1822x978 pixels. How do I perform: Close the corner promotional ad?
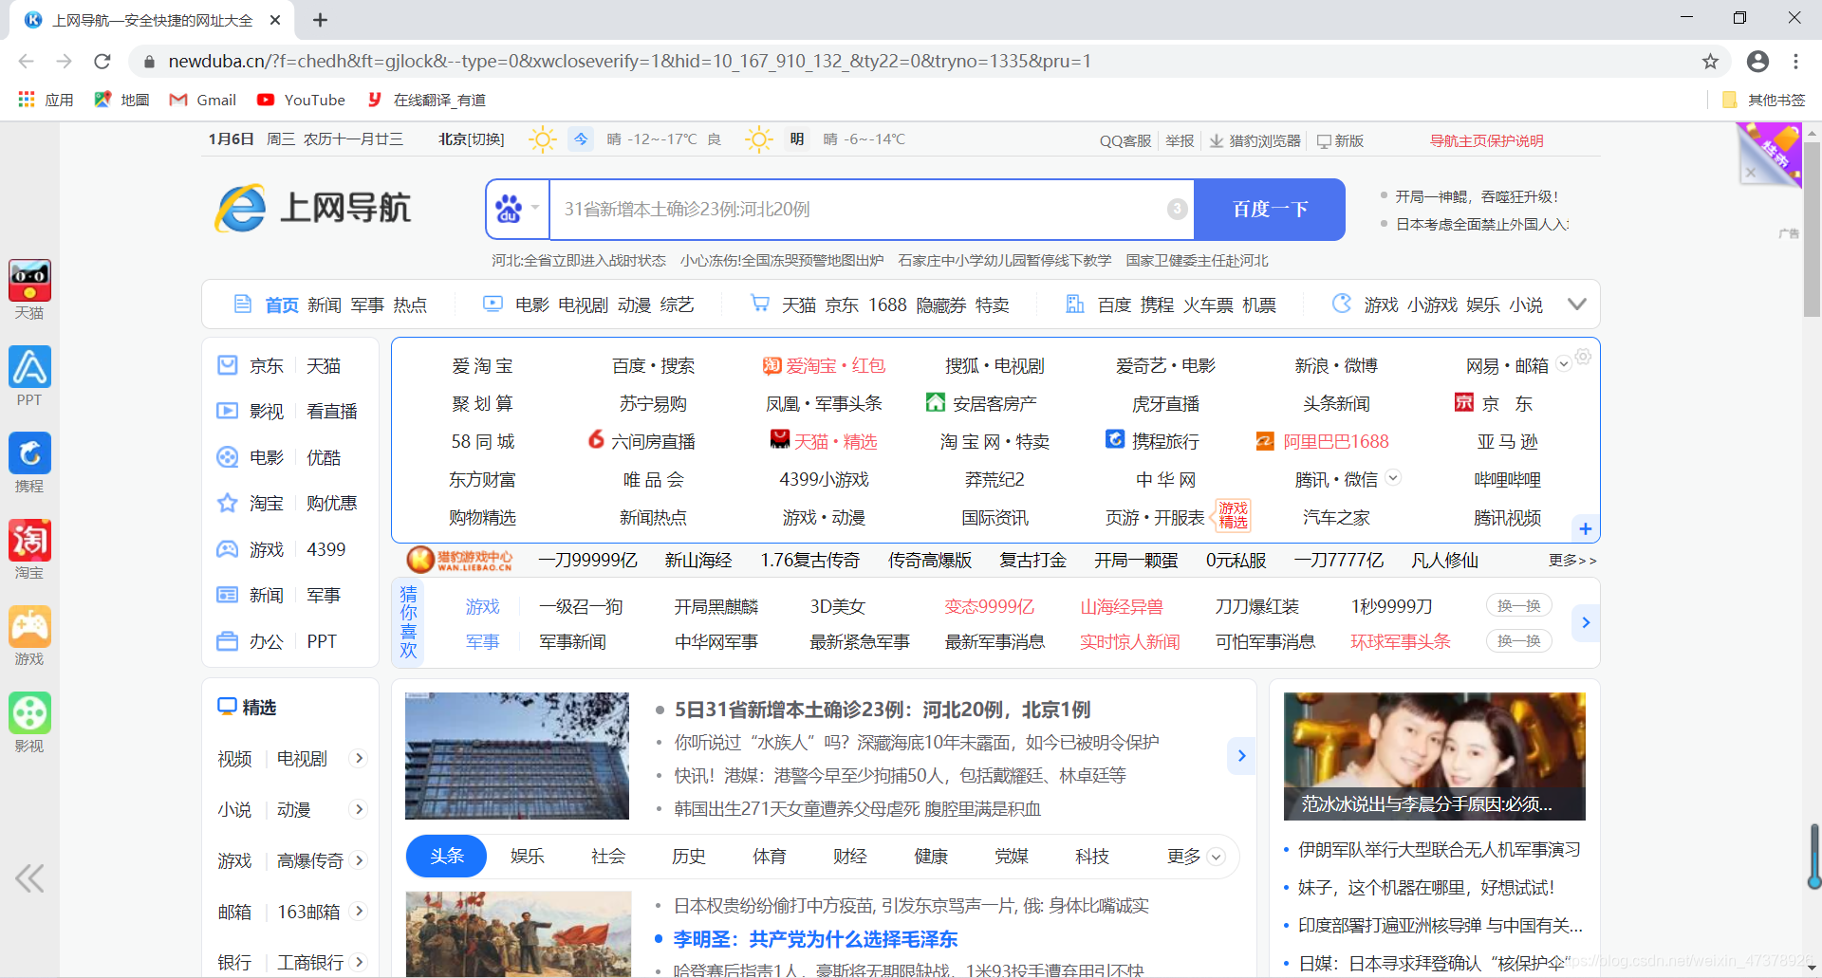[x=1751, y=173]
